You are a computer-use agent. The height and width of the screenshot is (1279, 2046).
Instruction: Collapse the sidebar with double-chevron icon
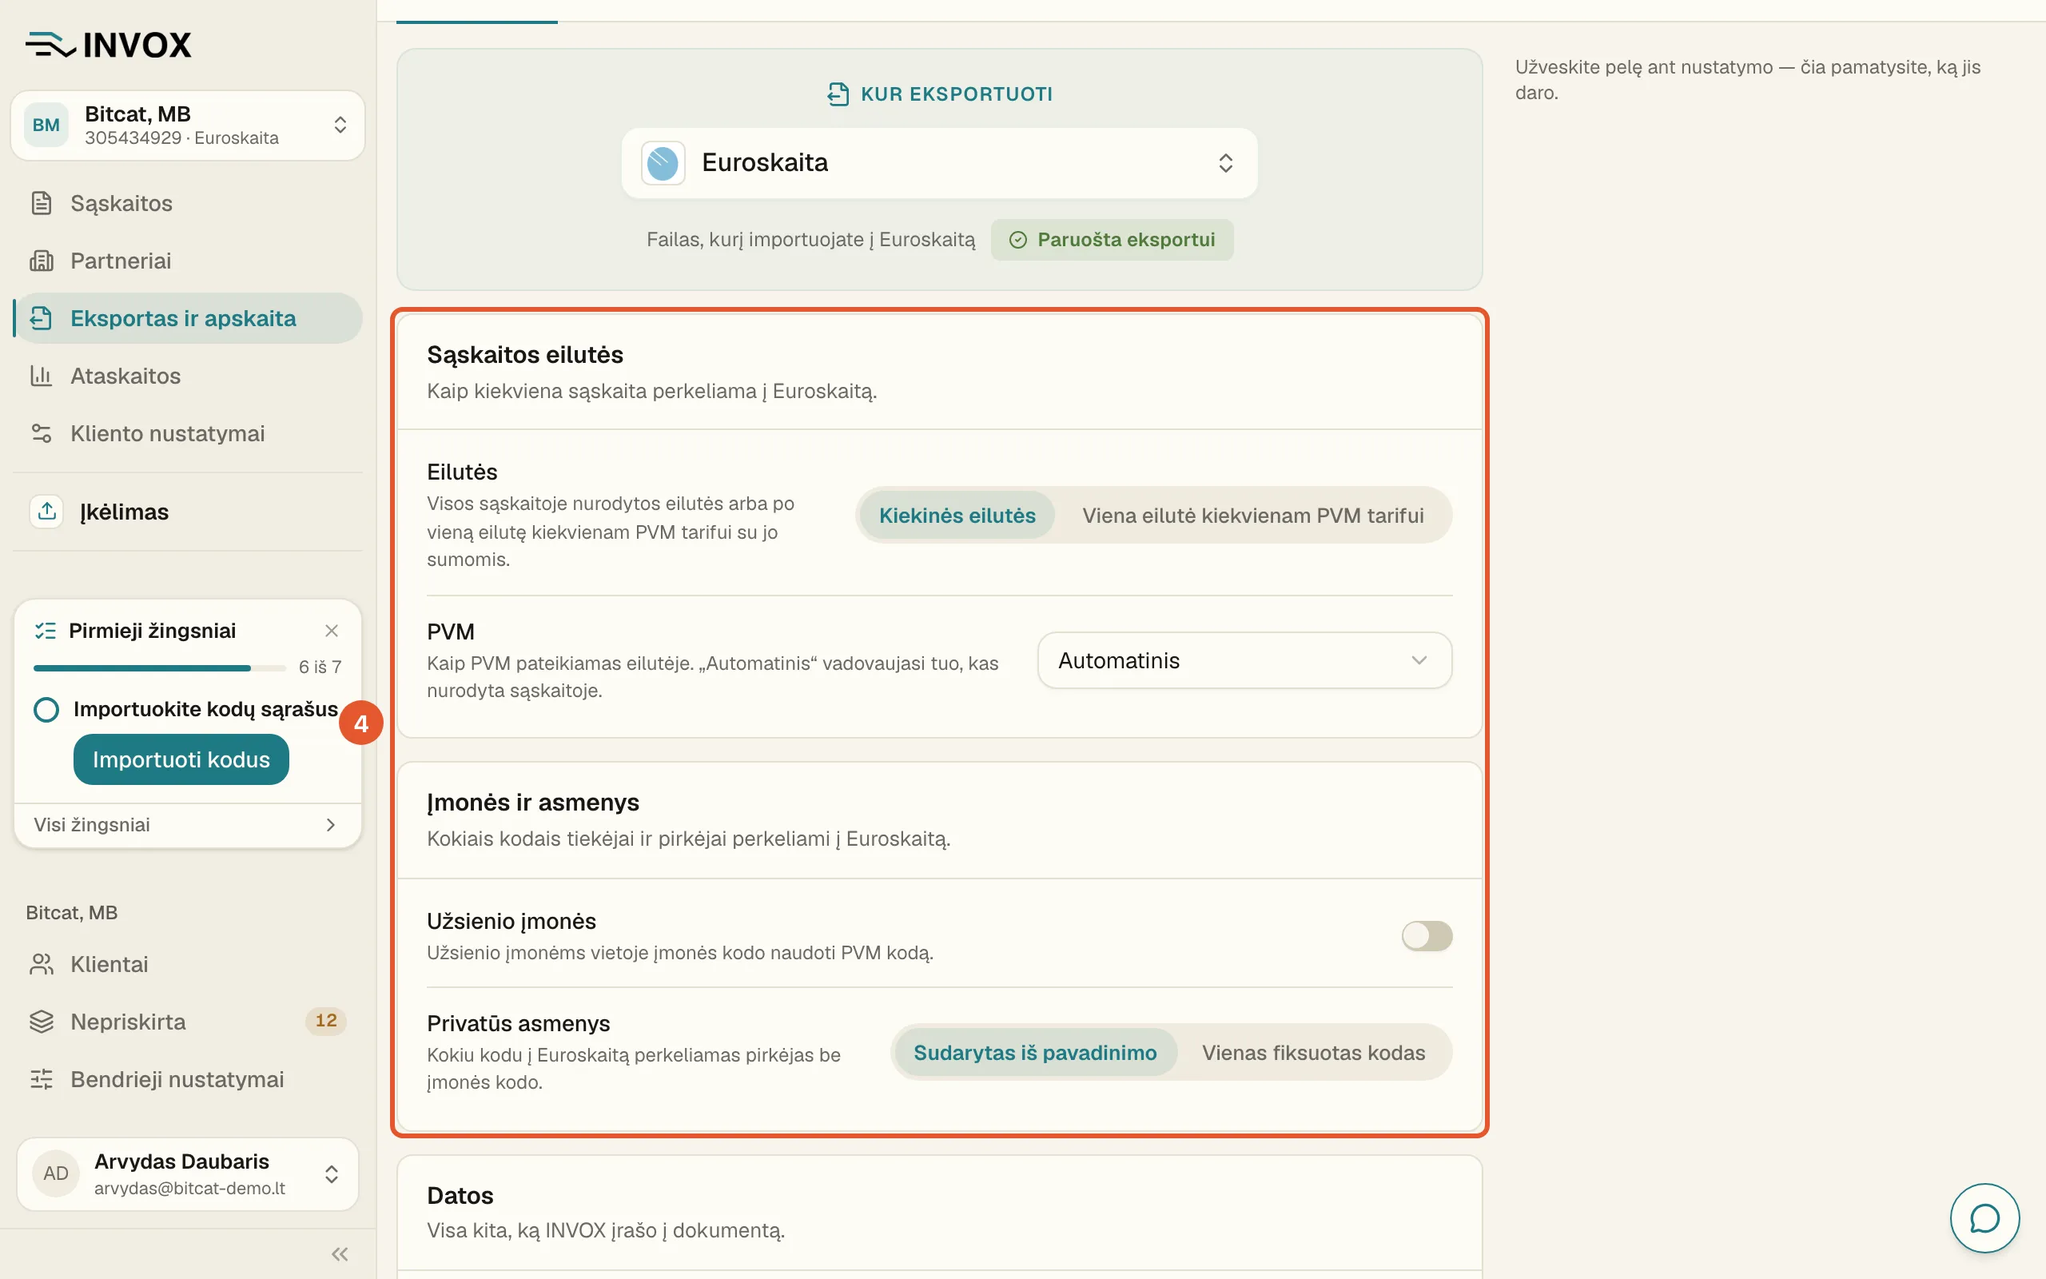point(340,1253)
